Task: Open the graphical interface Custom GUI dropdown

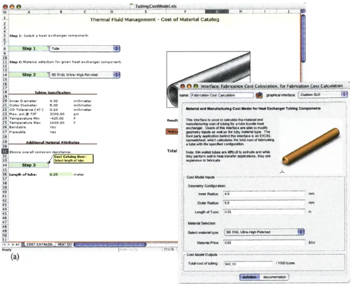Action: click(323, 95)
